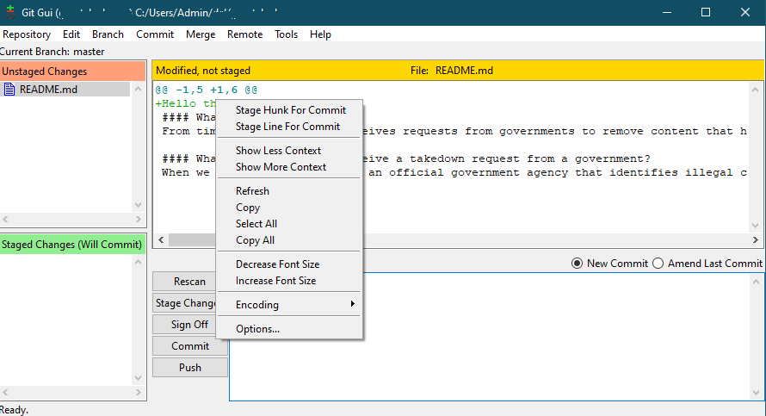
Task: Click the Rescan button
Action: coord(184,282)
